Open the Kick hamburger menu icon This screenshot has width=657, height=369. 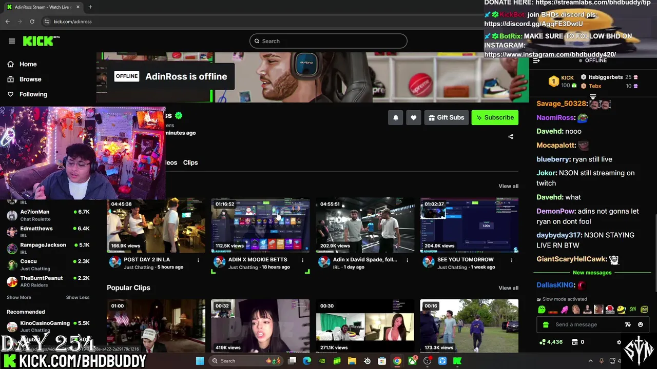click(12, 41)
